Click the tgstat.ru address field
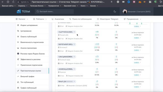The width and height of the screenshot is (163, 92). (25, 2)
